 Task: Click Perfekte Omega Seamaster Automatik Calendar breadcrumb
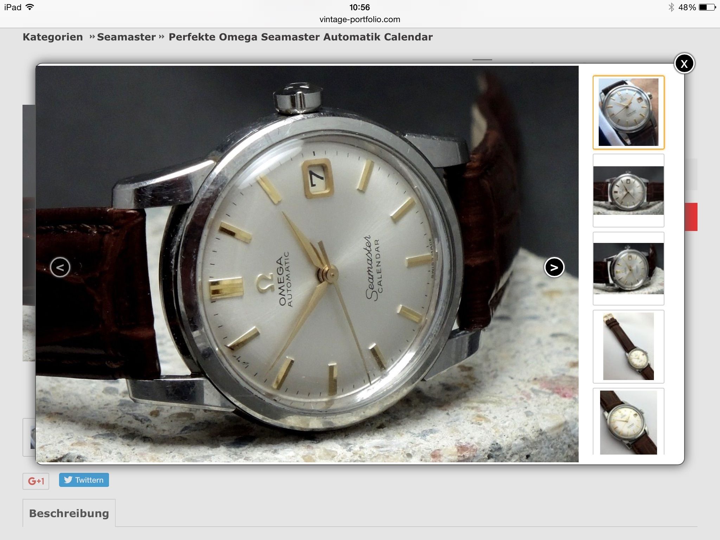click(301, 37)
